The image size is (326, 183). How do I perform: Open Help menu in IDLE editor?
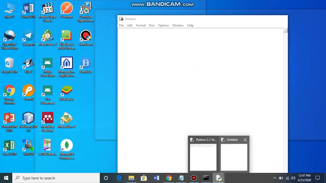pyautogui.click(x=190, y=25)
